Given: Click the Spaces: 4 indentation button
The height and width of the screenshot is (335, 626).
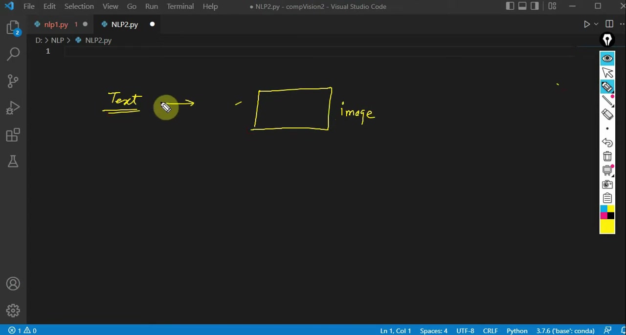Looking at the screenshot, I should (433, 331).
